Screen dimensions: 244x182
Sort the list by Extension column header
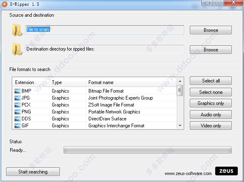pos(31,82)
